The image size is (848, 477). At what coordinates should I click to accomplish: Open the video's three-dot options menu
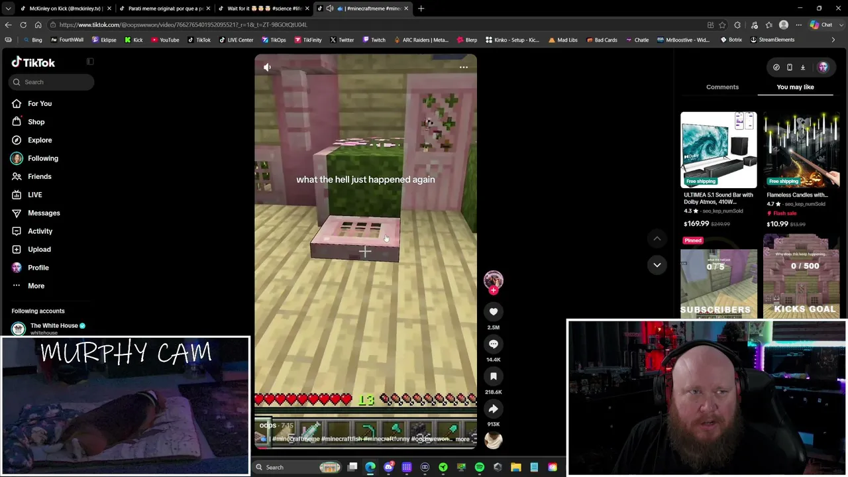pos(464,67)
